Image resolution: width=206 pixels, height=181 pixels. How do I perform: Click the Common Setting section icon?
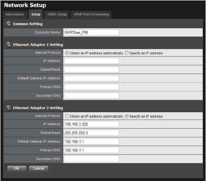[x=9, y=24]
